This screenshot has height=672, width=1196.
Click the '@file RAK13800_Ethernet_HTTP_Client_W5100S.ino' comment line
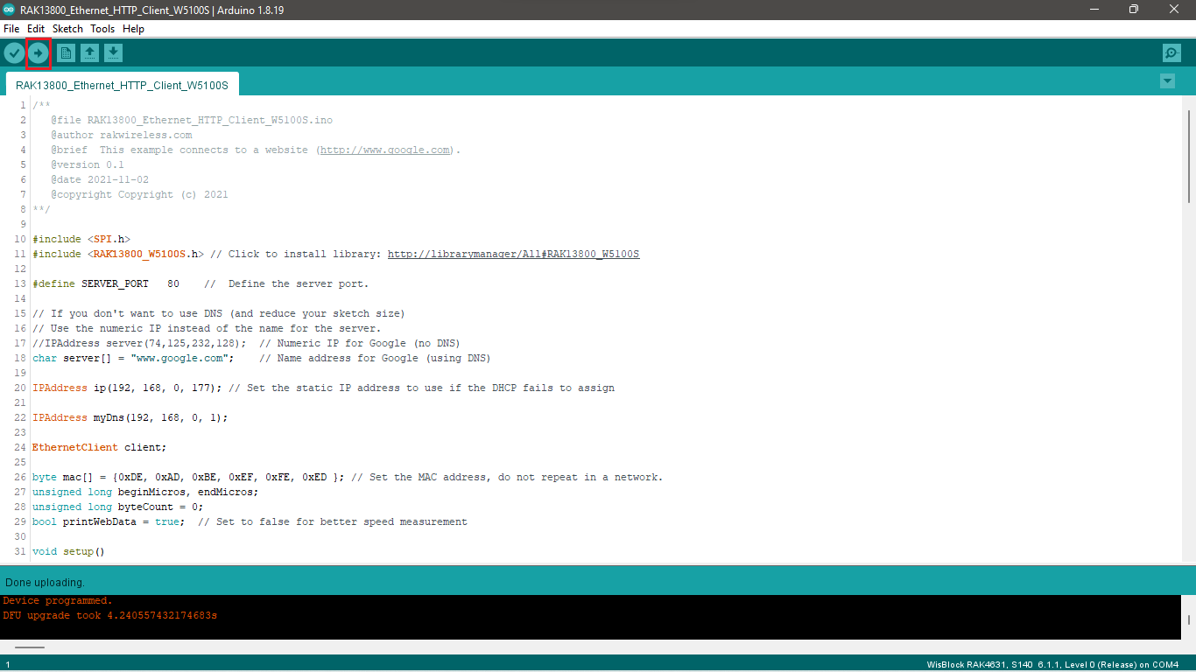(x=191, y=120)
